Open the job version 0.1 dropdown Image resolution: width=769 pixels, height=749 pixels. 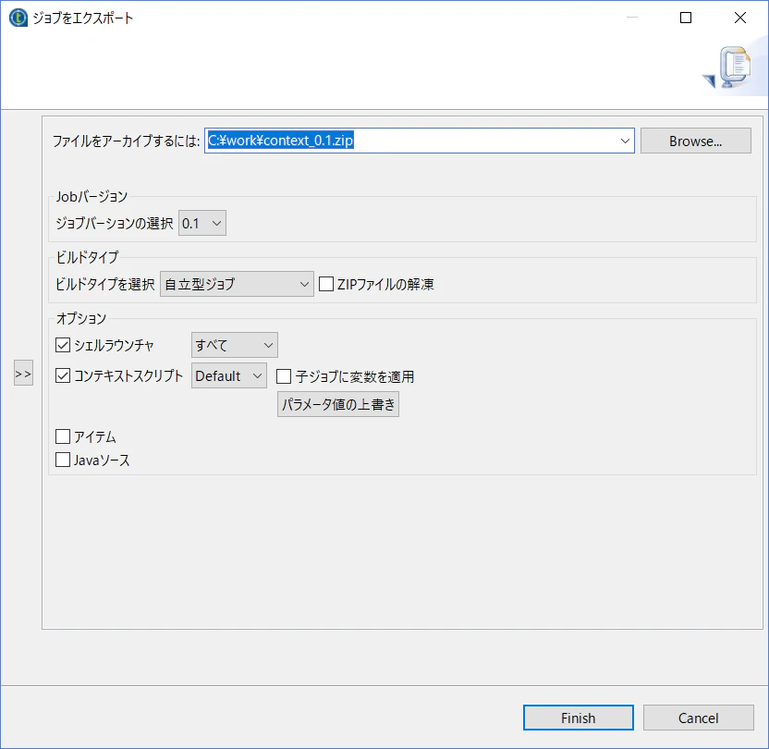[202, 223]
